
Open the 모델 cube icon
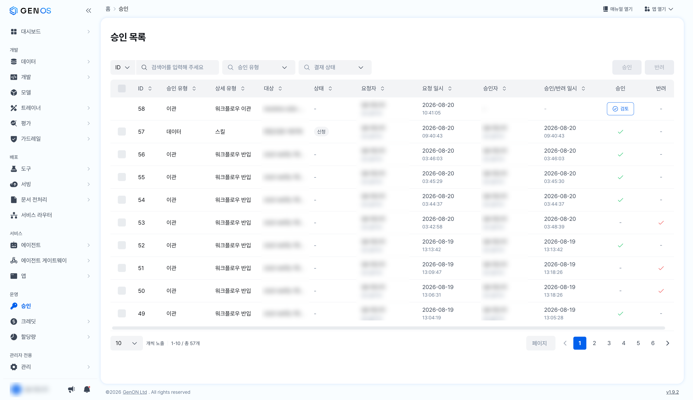[14, 92]
